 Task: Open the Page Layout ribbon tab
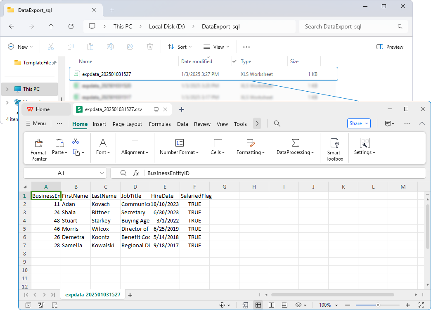pos(127,124)
